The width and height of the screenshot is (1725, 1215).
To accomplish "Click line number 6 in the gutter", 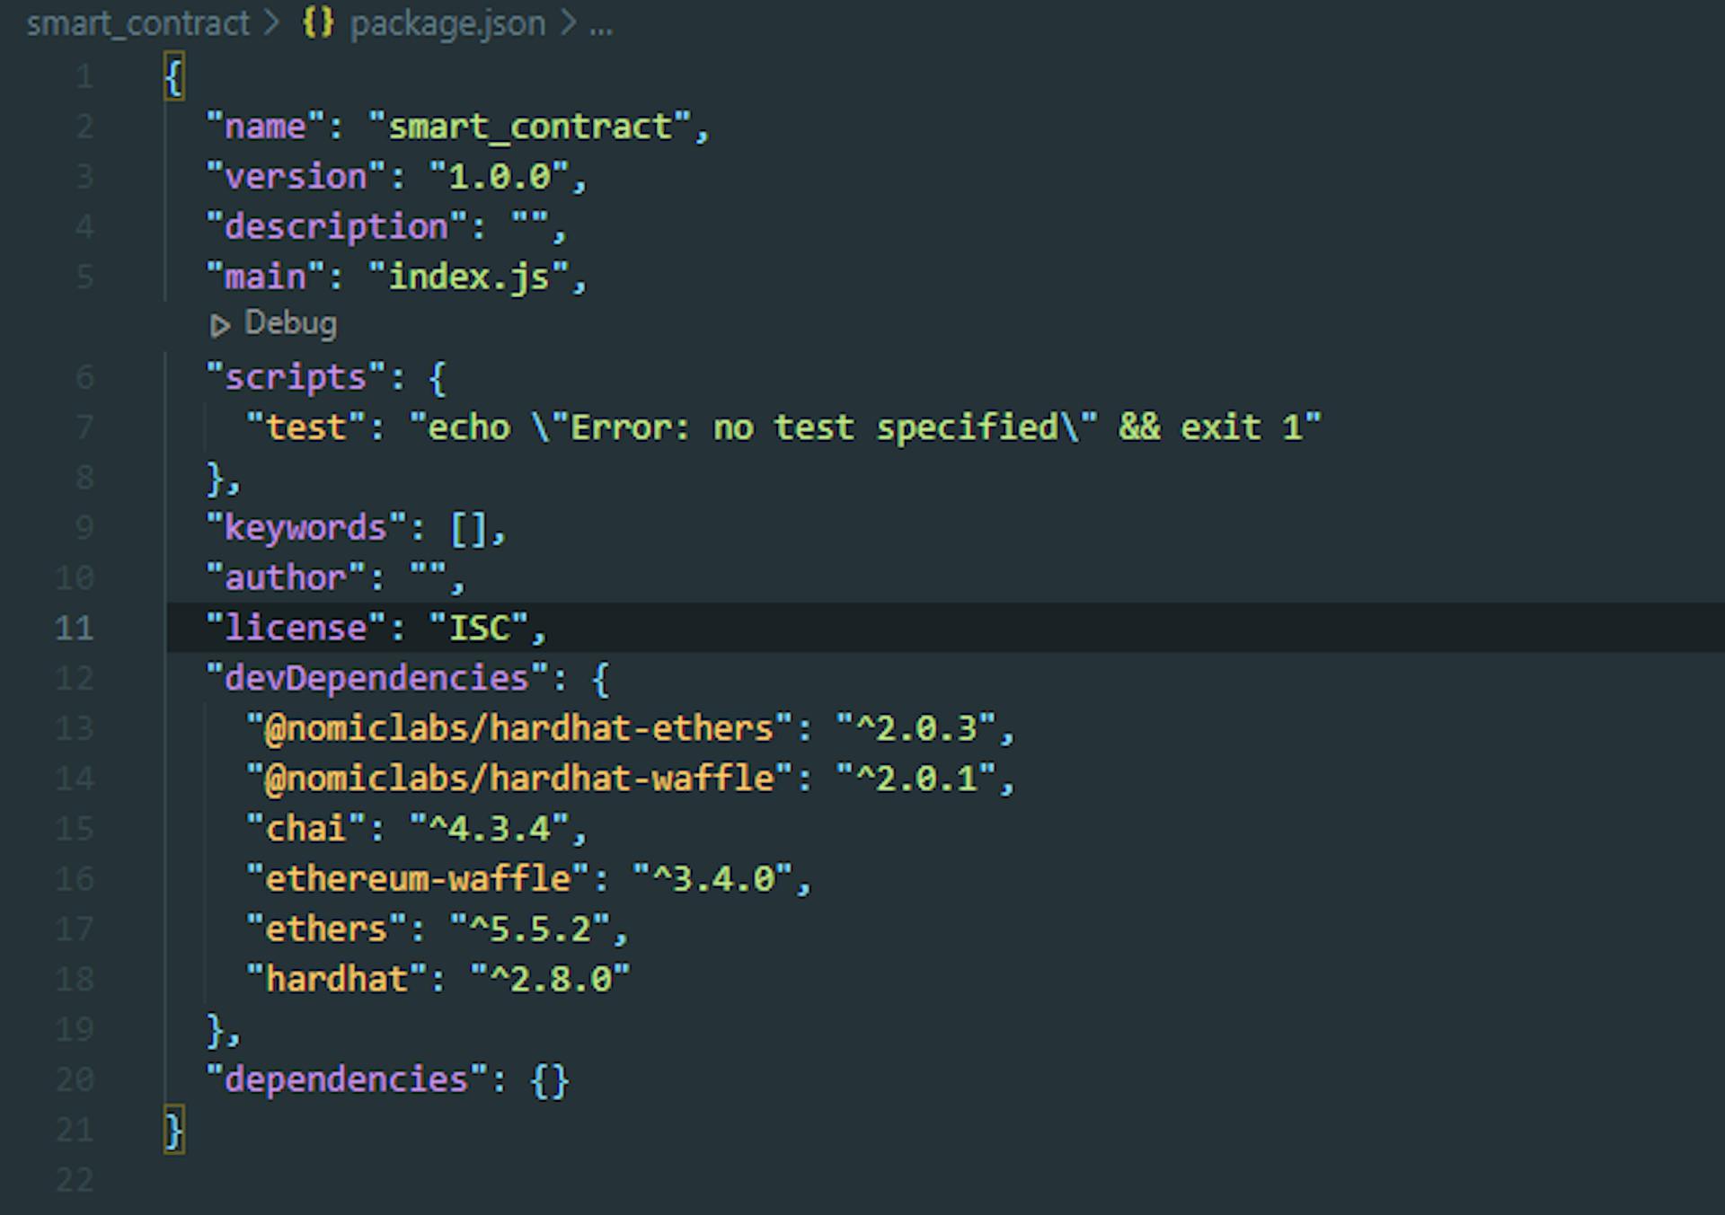I will pos(84,377).
